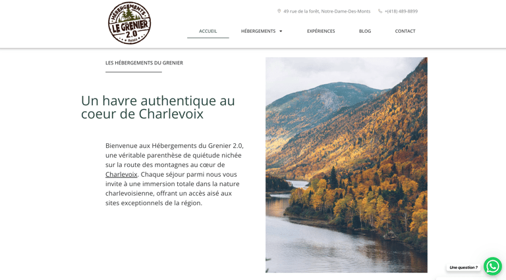This screenshot has width=506, height=280.
Task: Expand the Hébergements dropdown arrow
Action: 281,31
